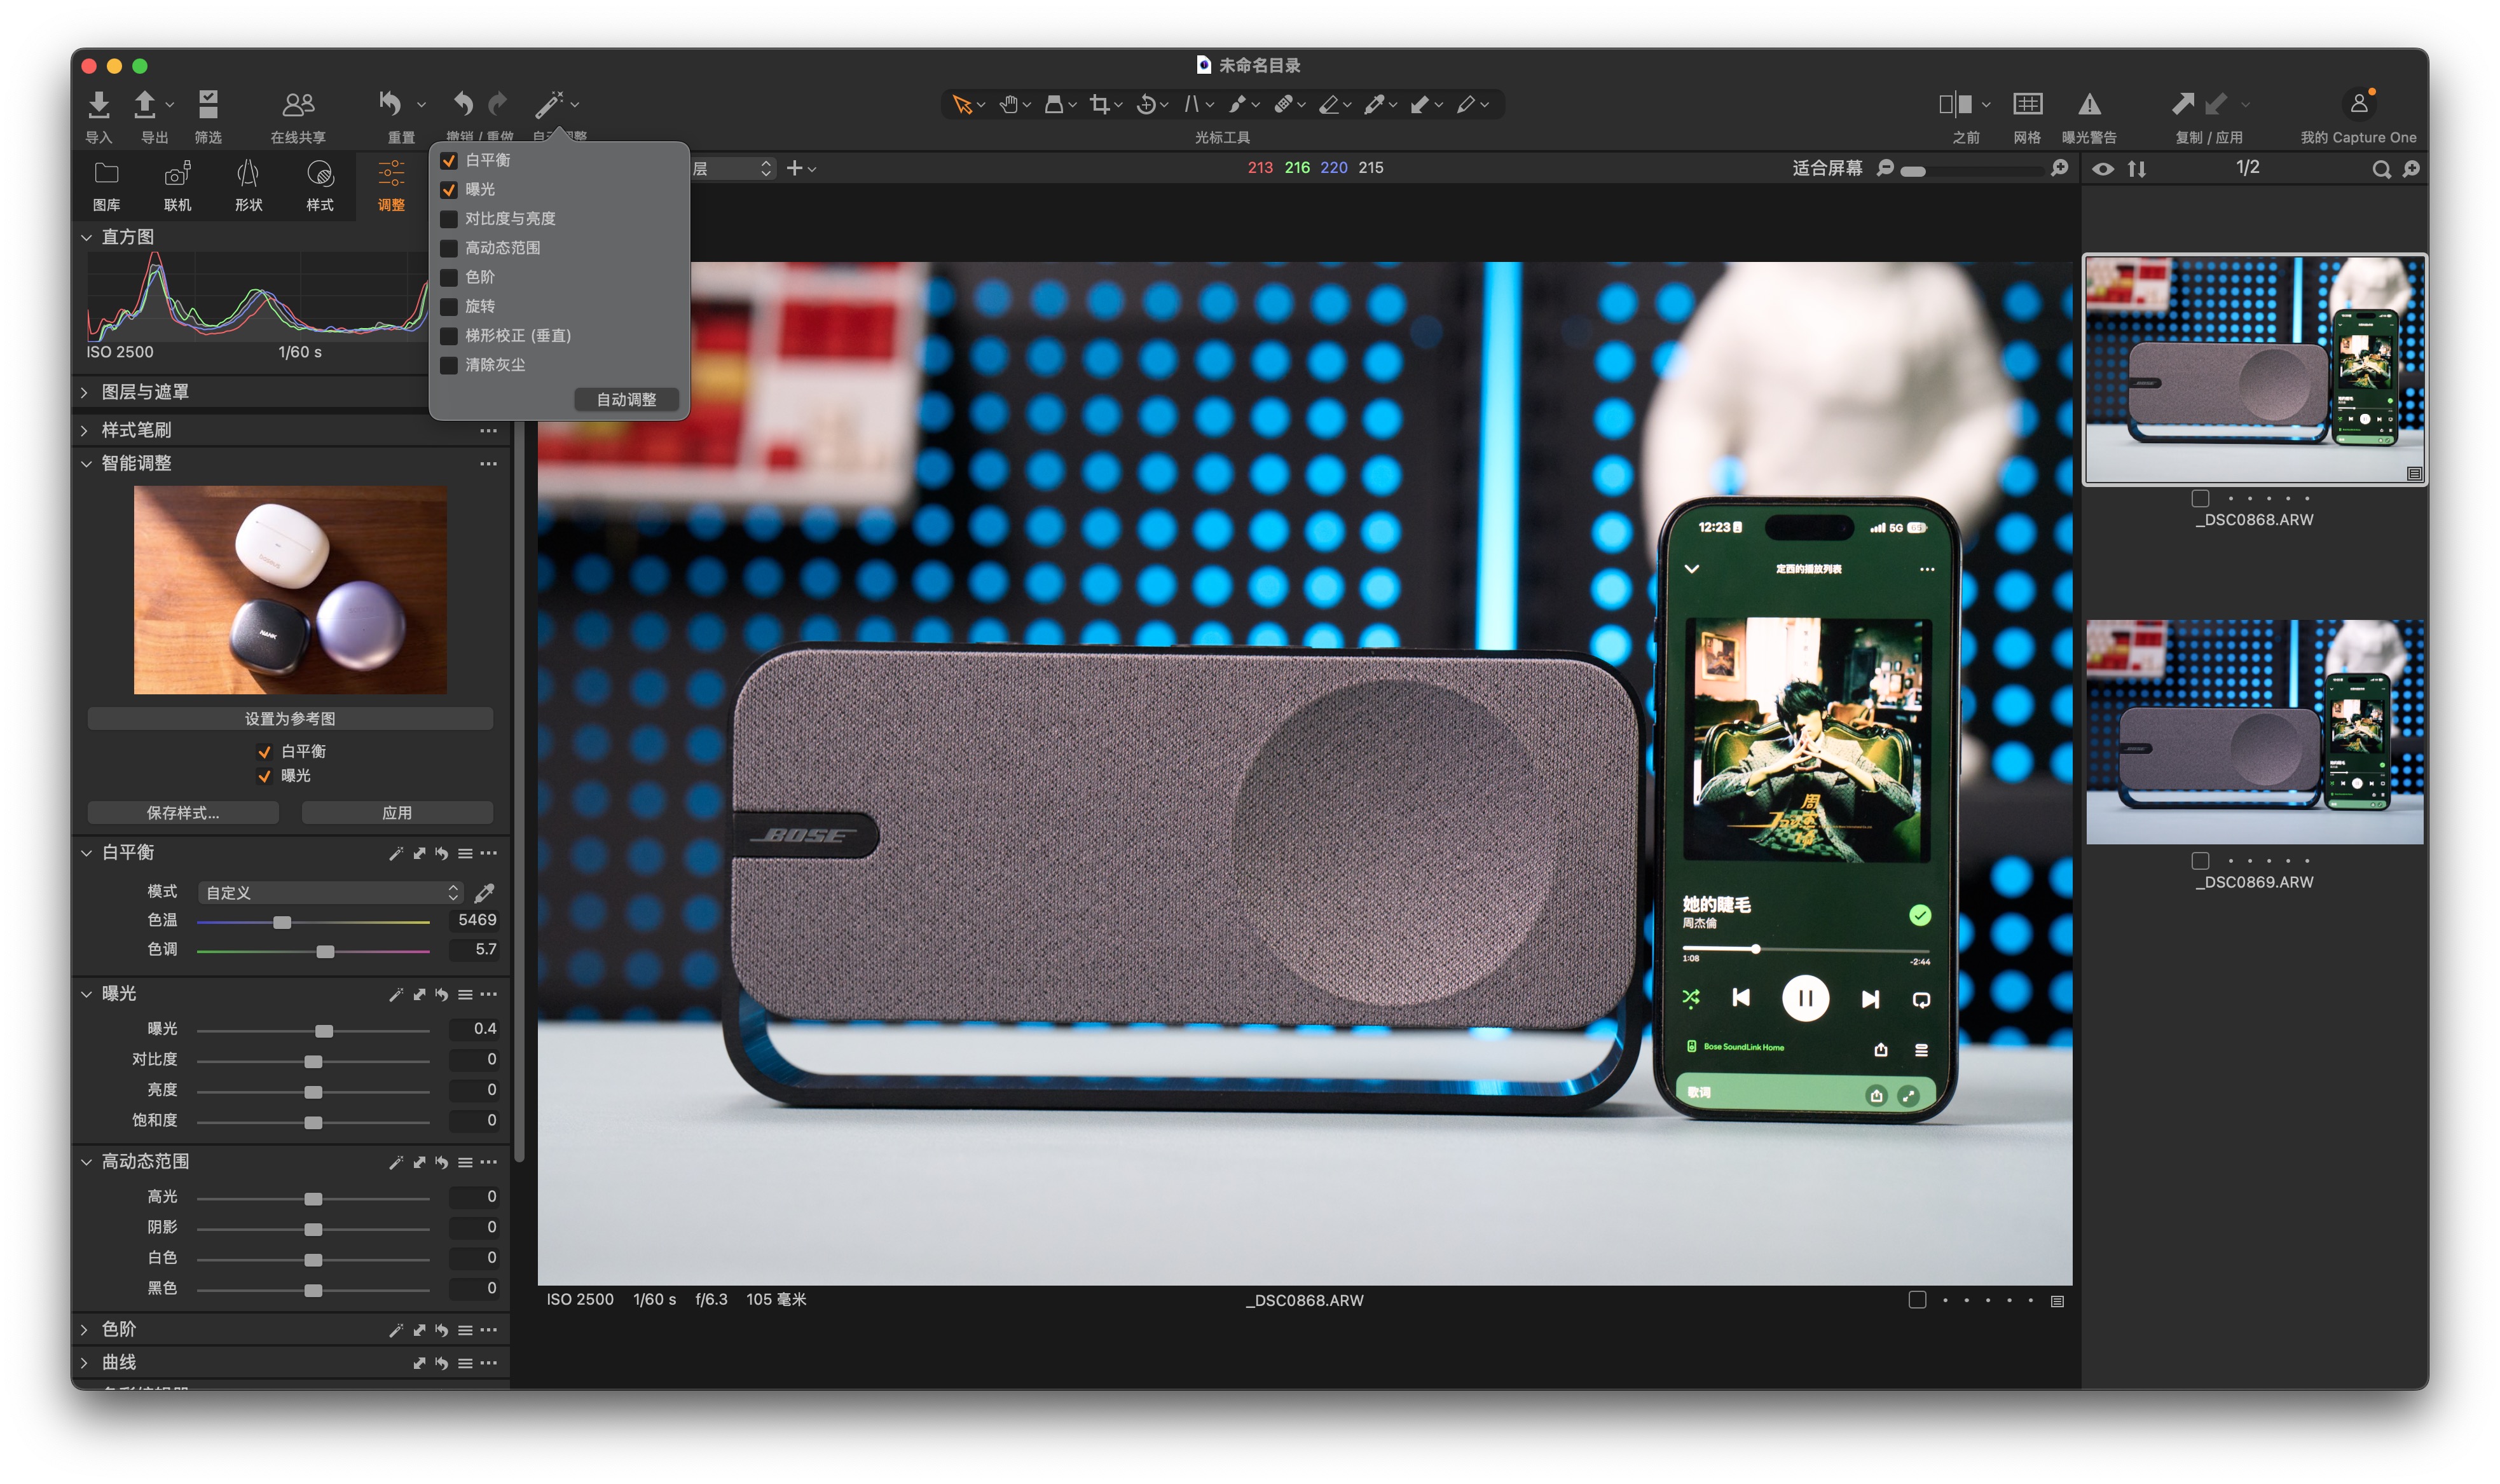2500x1484 pixels.
Task: Click the 设置为参考图 button
Action: coord(290,719)
